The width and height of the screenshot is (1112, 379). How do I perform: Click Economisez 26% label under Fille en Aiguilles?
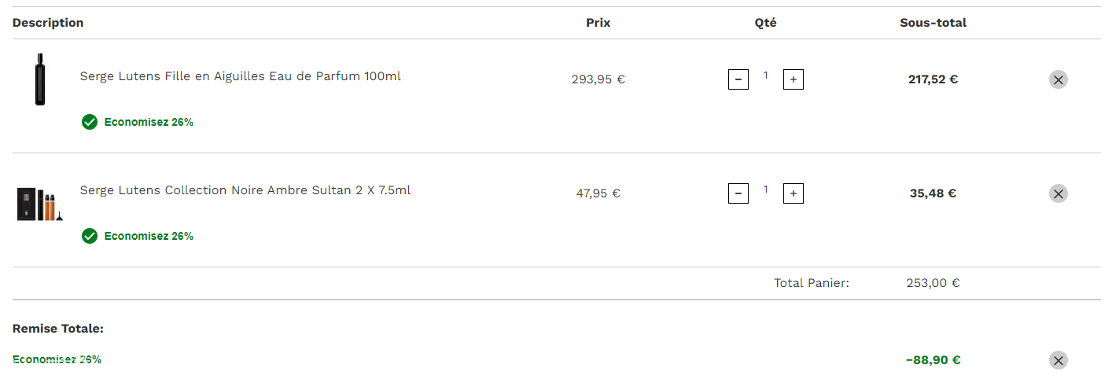(149, 122)
